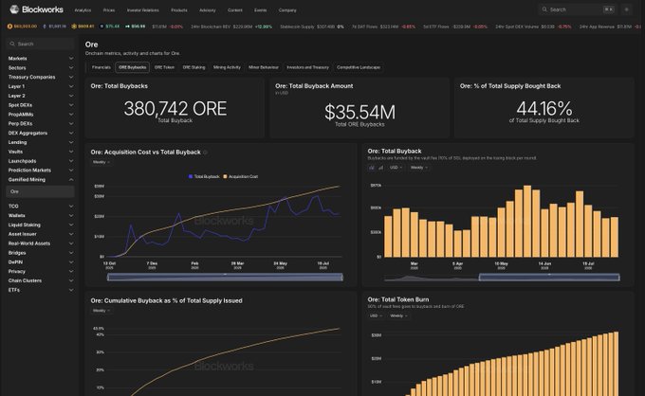Expand the Spot DEXs section chevron
645x396 pixels.
71,105
